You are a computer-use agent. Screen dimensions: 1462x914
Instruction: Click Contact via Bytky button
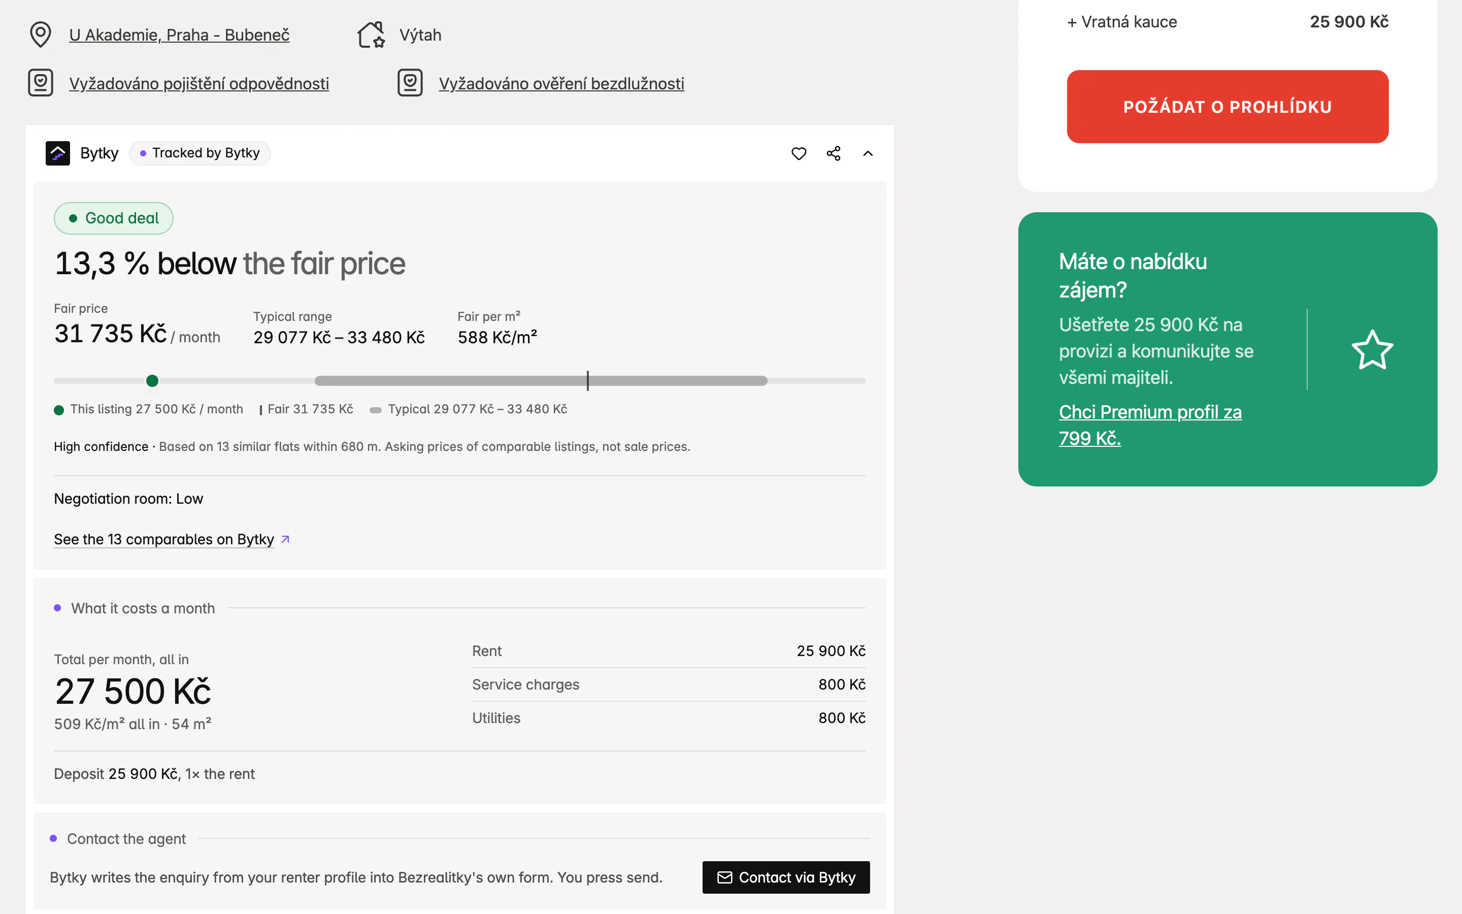786,877
